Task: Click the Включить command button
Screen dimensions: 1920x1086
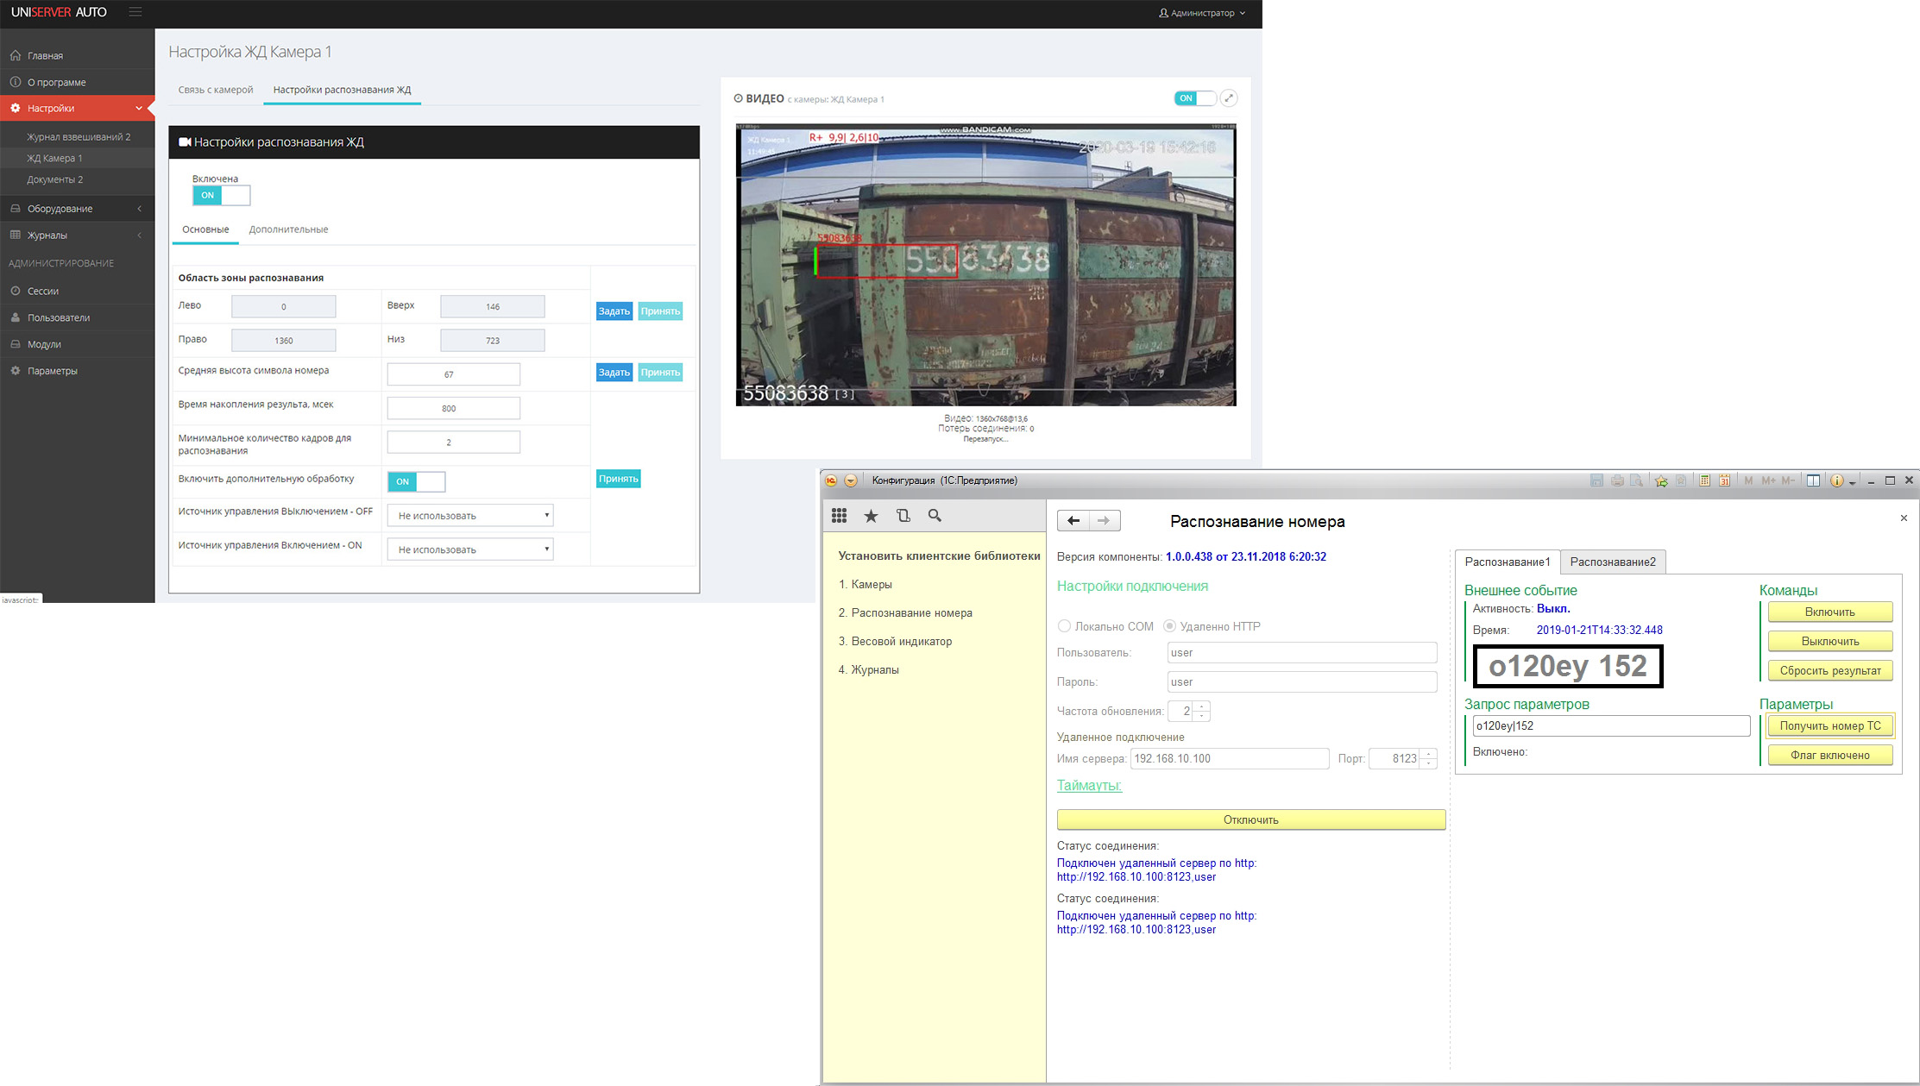Action: point(1830,612)
